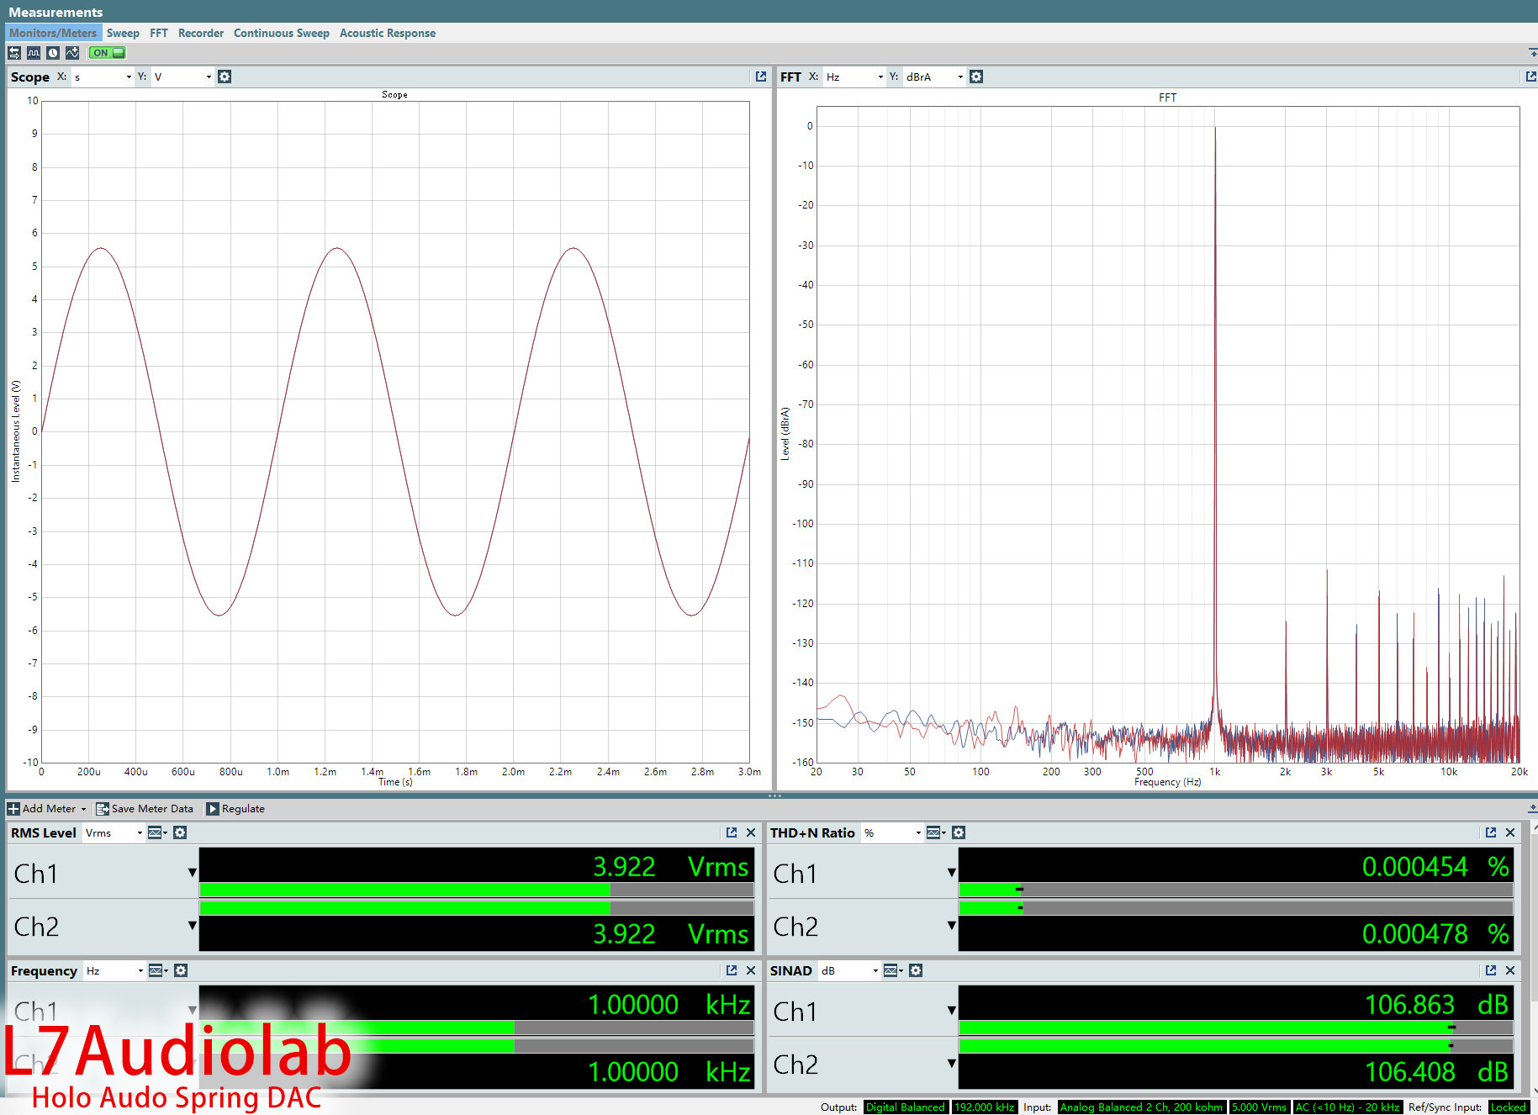Open the Acoustic Response tab
The width and height of the screenshot is (1538, 1115).
pyautogui.click(x=387, y=33)
